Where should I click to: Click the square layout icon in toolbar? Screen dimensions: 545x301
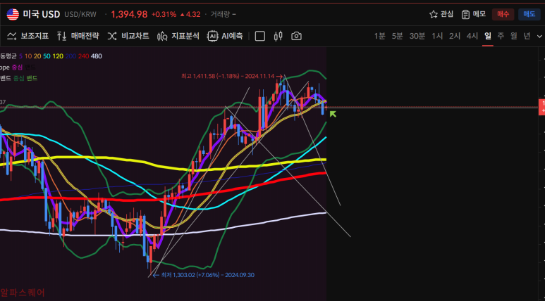click(260, 36)
